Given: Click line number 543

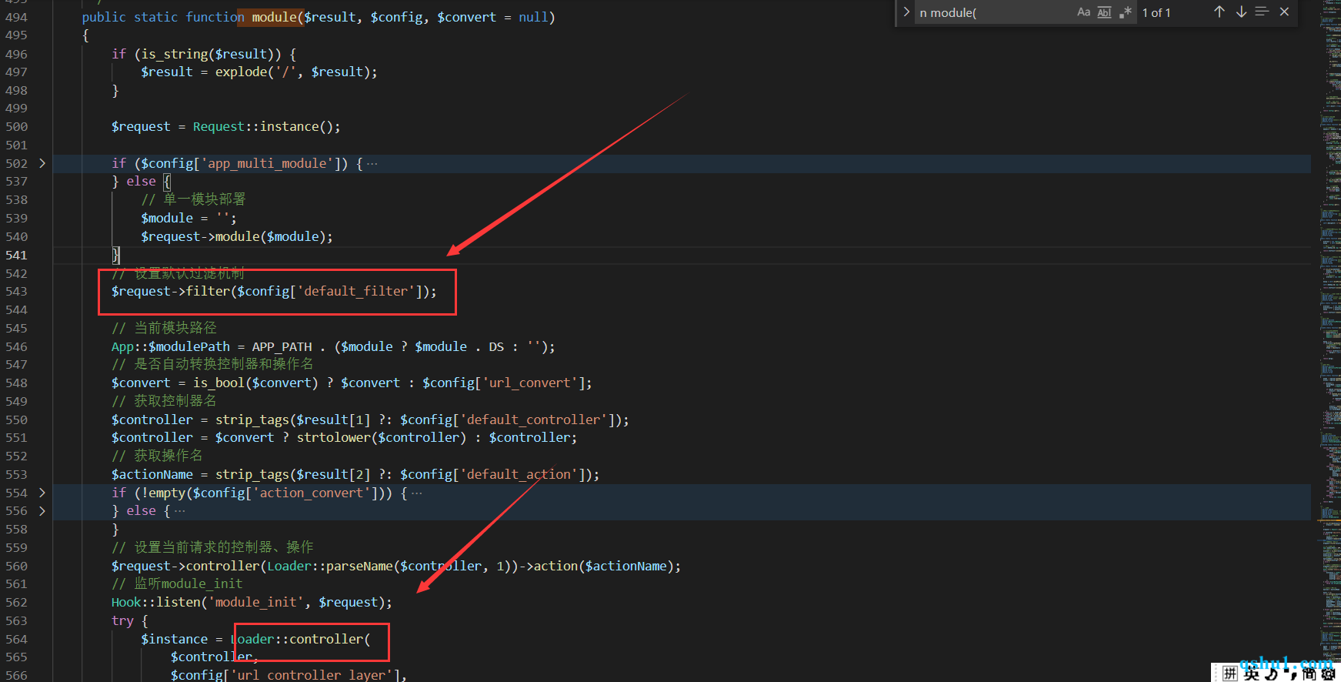Looking at the screenshot, I should tap(16, 291).
